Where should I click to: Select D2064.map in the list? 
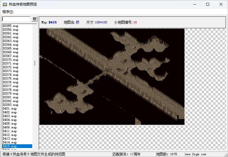click(x=17, y=45)
